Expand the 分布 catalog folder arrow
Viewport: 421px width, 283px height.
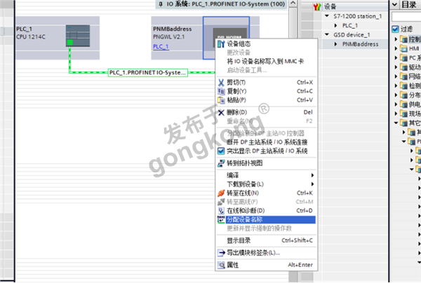(x=396, y=95)
